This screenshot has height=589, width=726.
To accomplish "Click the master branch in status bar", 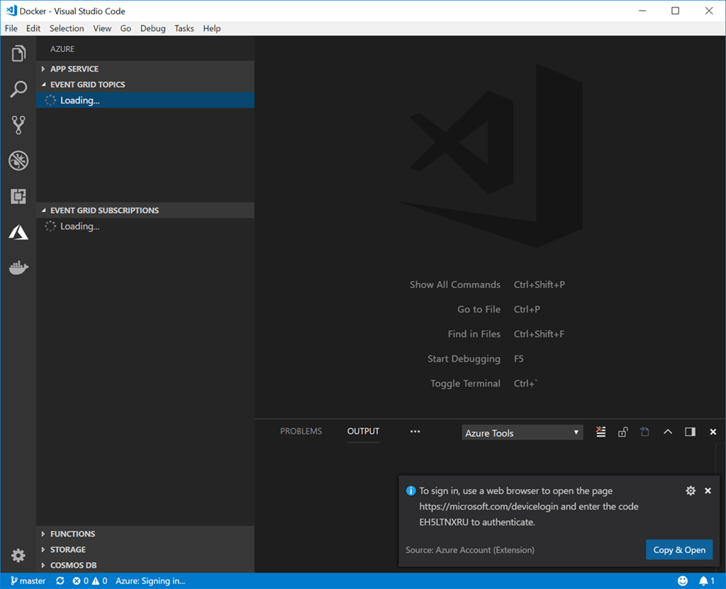I will (28, 581).
